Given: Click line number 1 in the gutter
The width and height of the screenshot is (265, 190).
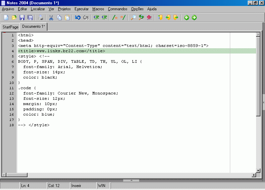Looking at the screenshot, I should pyautogui.click(x=13, y=35).
